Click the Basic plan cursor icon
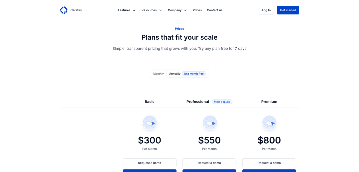This screenshot has height=172, width=359. coord(150,123)
